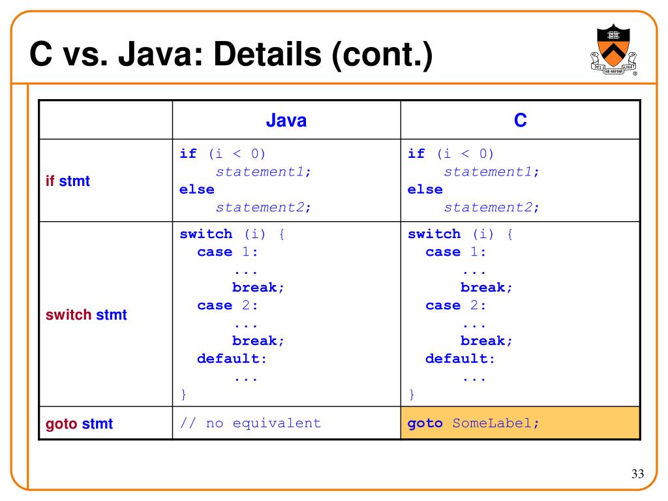Image resolution: width=668 pixels, height=501 pixels.
Task: Click "// no equivalent" in Java column
Action: (250, 423)
